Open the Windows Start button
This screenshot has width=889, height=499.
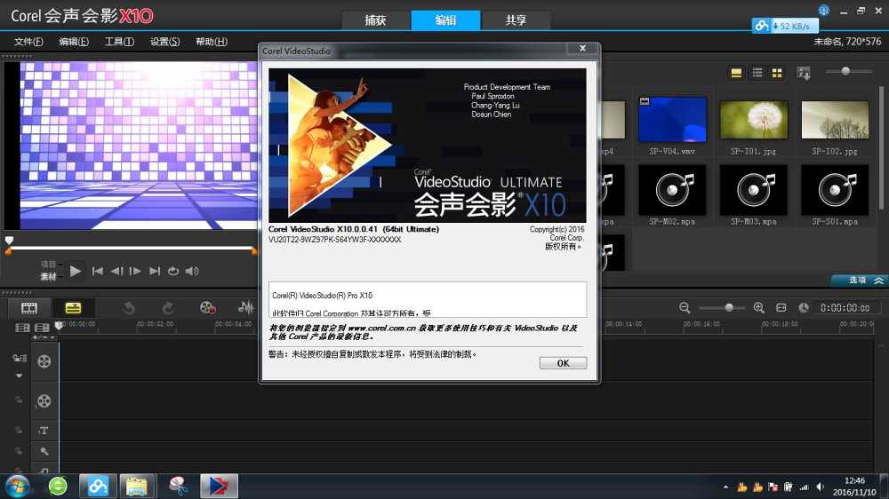coord(17,487)
